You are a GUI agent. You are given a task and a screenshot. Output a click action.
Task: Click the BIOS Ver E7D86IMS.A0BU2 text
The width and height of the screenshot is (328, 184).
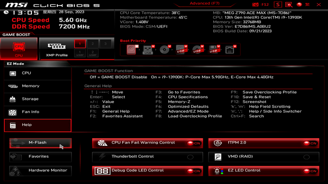pyautogui.click(x=241, y=26)
